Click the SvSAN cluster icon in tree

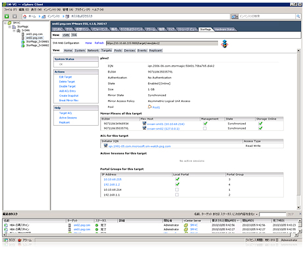click(18, 30)
